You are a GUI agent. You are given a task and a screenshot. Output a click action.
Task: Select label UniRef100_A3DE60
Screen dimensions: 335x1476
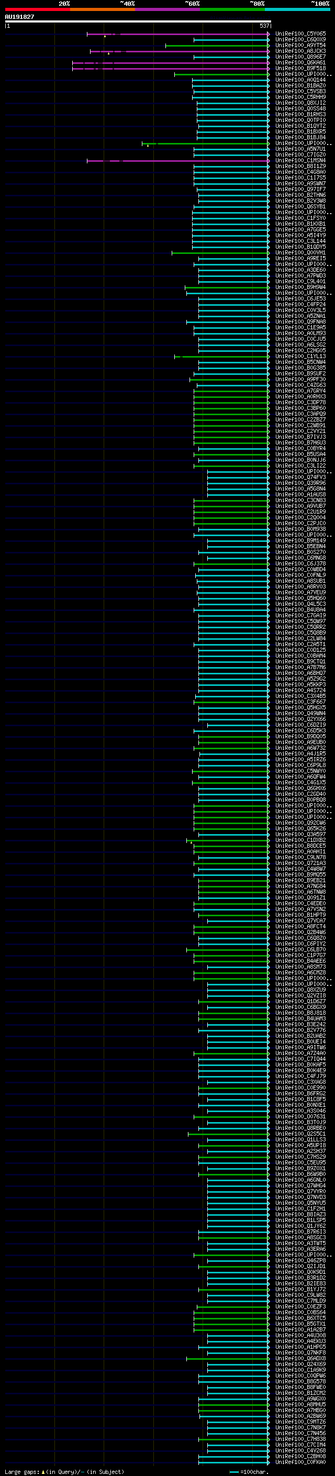300,270
